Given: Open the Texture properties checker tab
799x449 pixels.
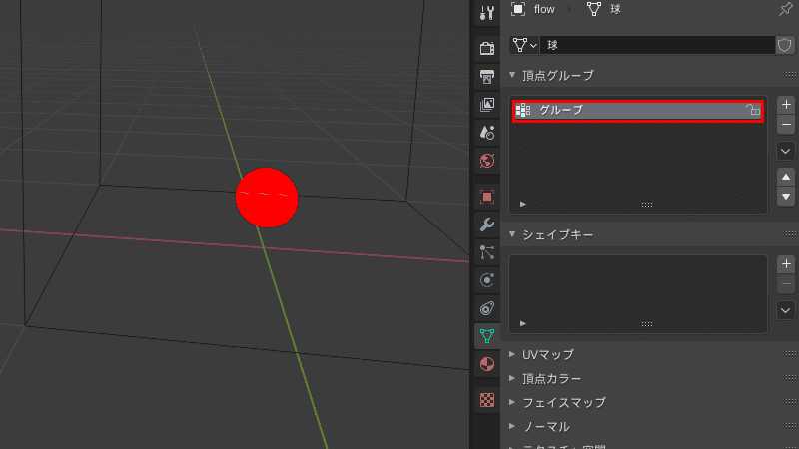Looking at the screenshot, I should 487,400.
